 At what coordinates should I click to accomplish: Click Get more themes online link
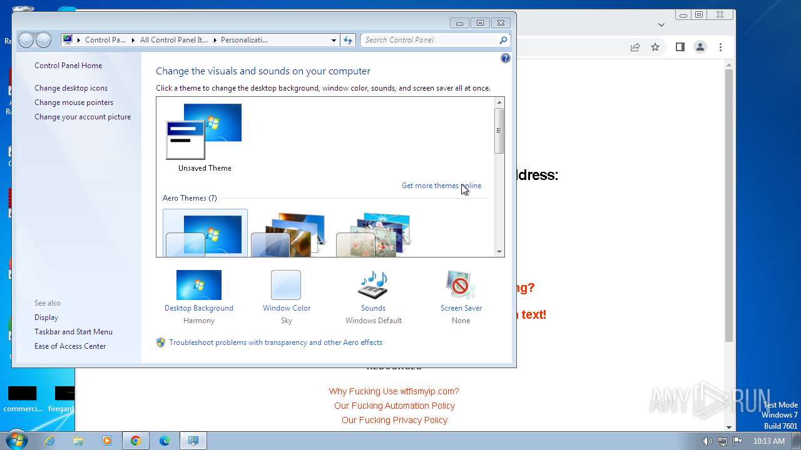tap(441, 186)
